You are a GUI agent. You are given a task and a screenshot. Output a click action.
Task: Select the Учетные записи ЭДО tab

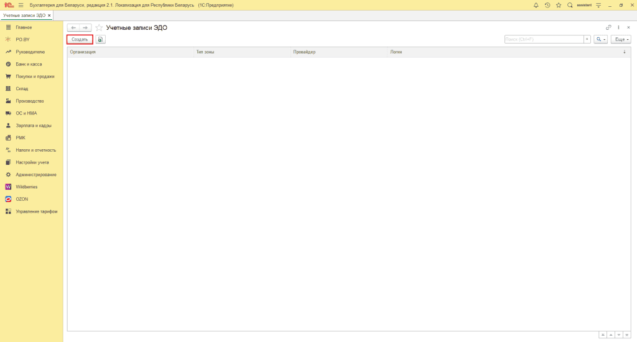pos(24,15)
